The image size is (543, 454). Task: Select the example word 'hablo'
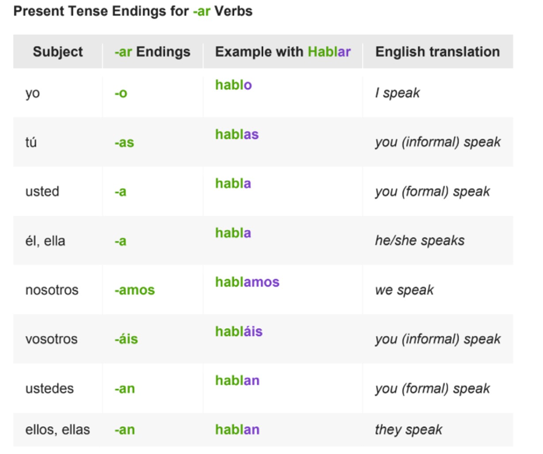click(x=233, y=85)
